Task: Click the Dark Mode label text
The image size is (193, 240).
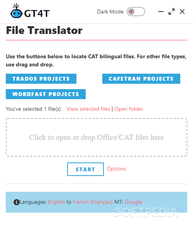Action: coord(110,12)
